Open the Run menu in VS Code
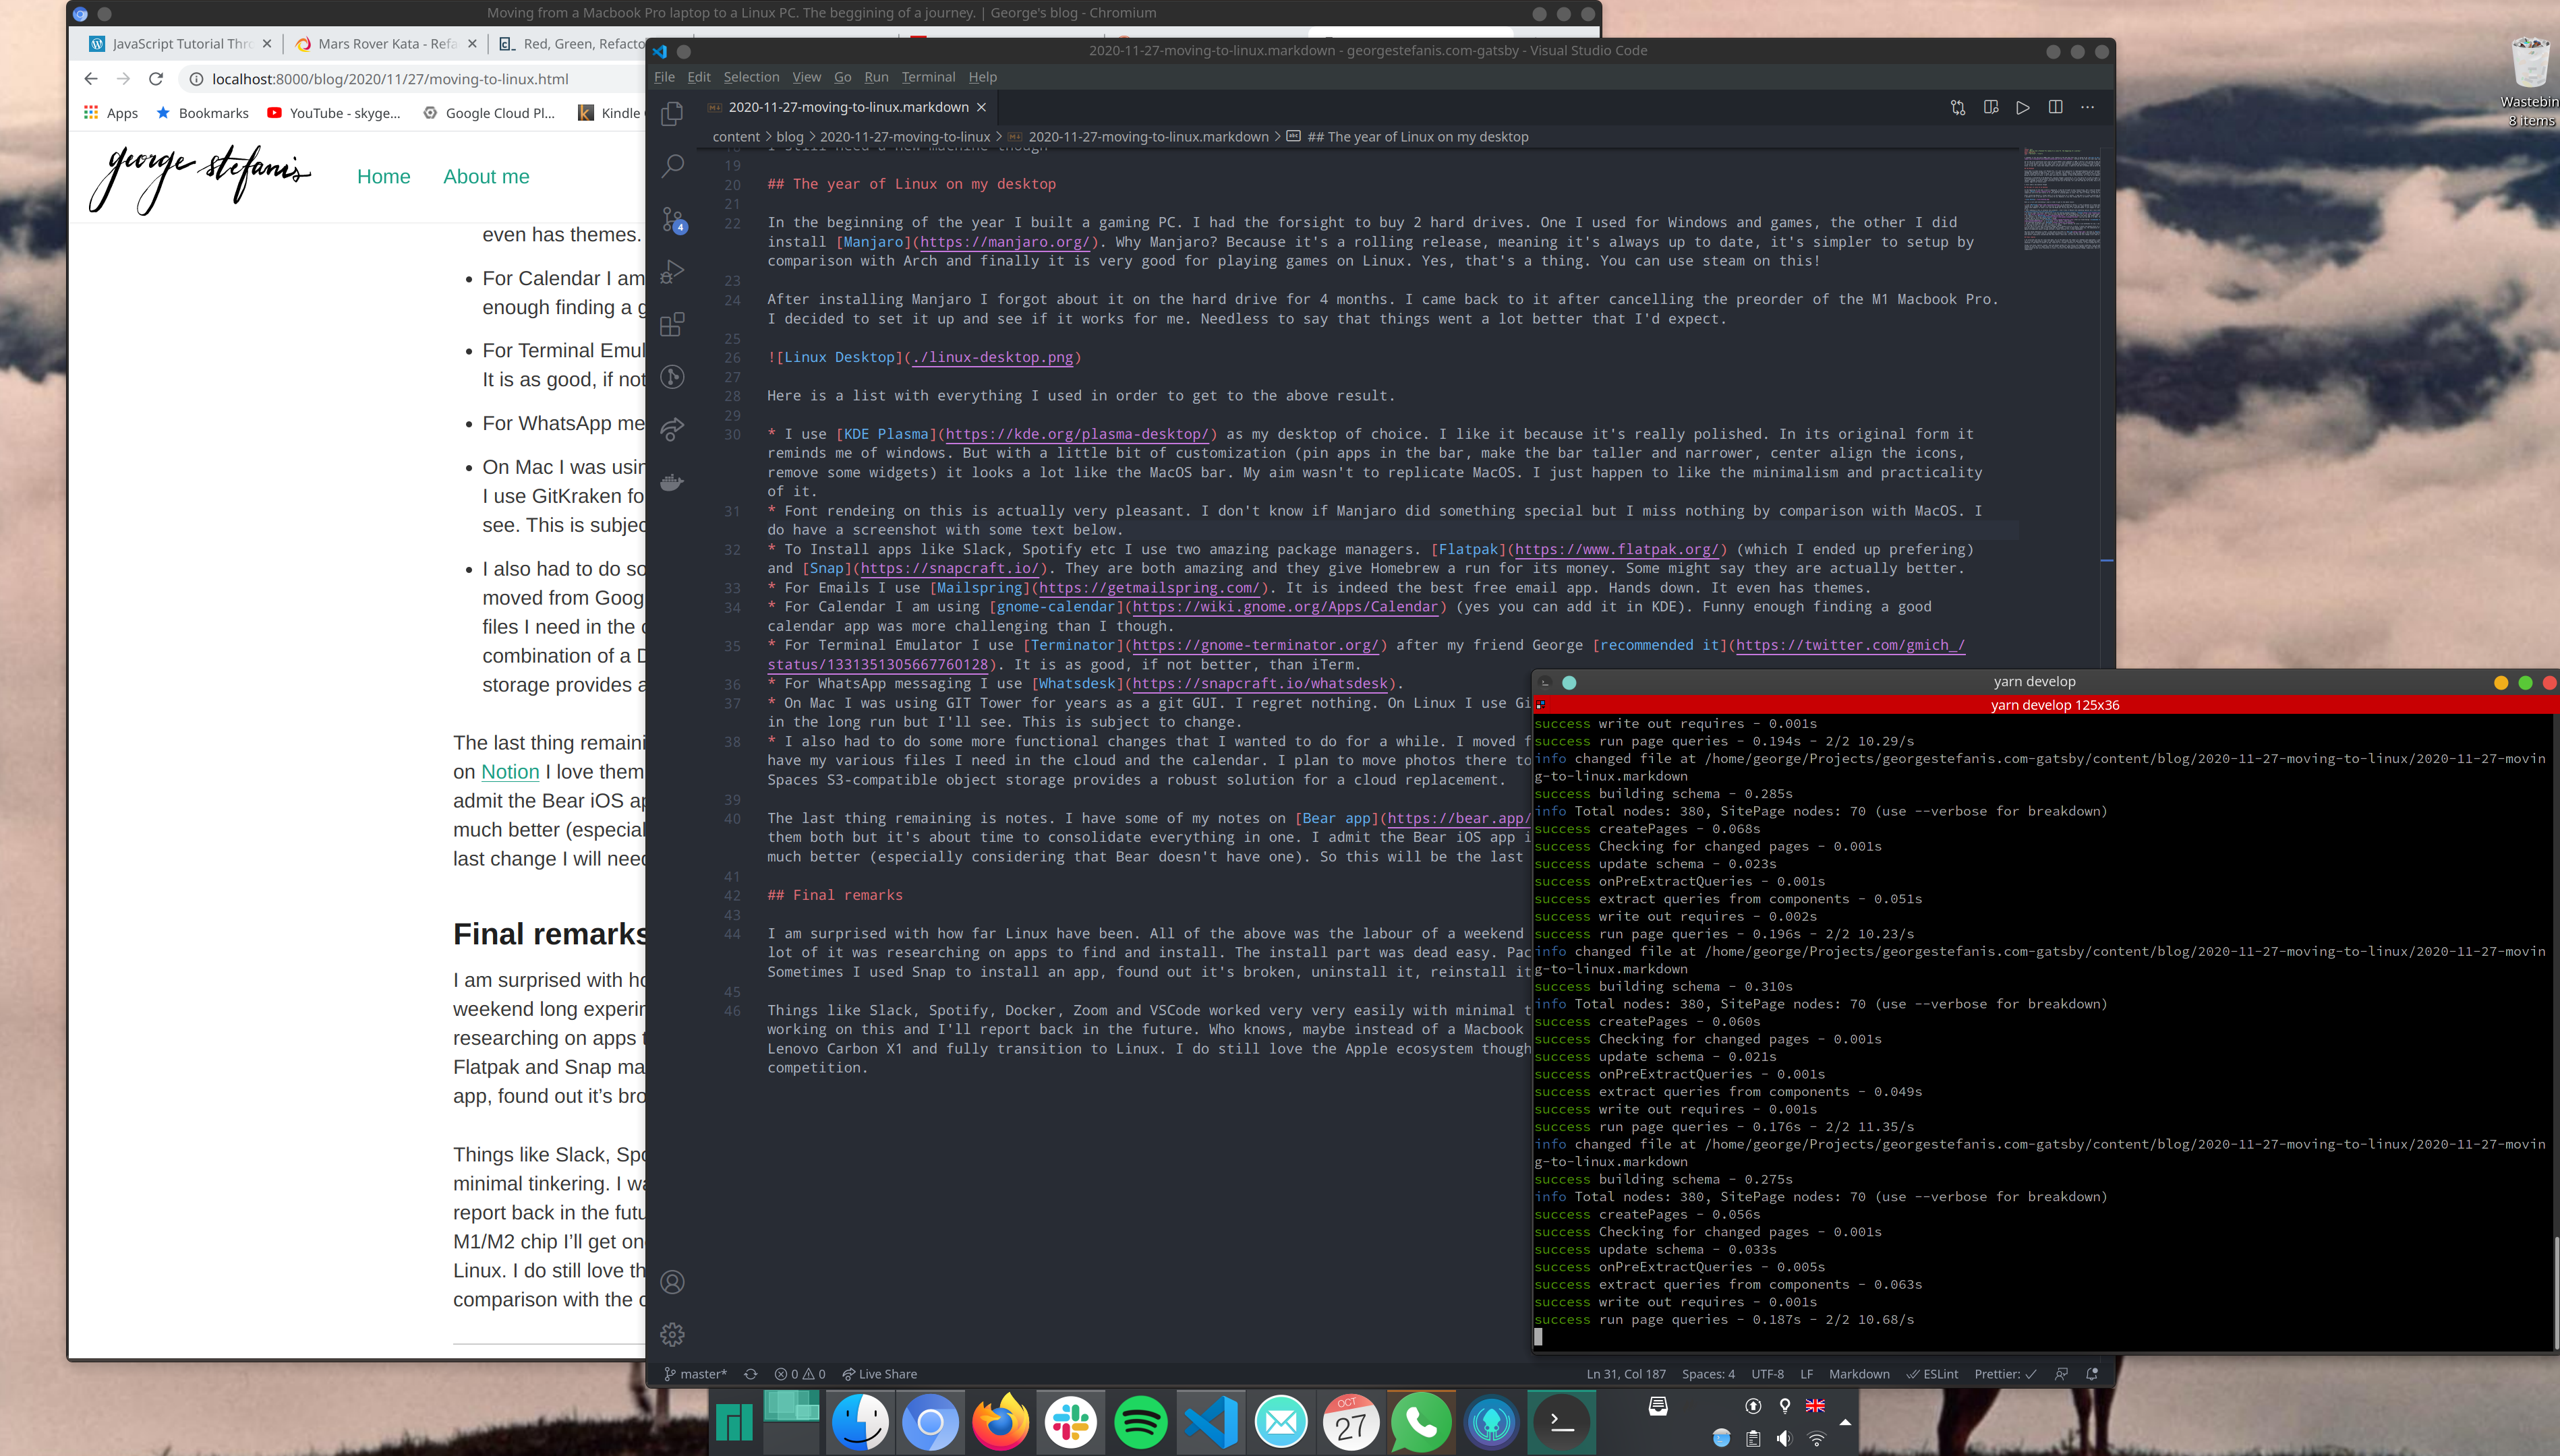2560x1456 pixels. point(876,77)
